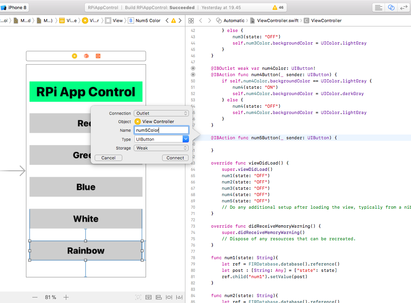This screenshot has height=303, width=411.
Task: Switch to the Version editor arrows icon
Action: click(x=404, y=7)
